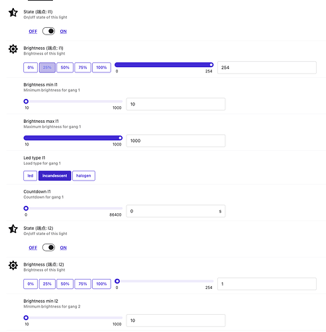Click the Countdown l1 seconds input field
Image resolution: width=326 pixels, height=332 pixels.
[x=176, y=211]
